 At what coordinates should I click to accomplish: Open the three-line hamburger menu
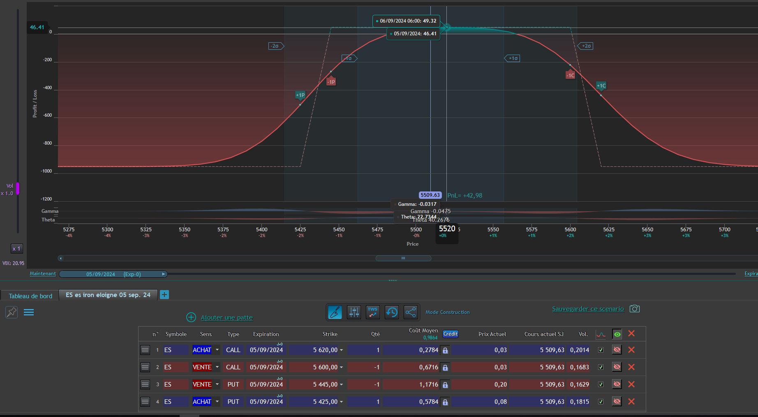click(29, 312)
